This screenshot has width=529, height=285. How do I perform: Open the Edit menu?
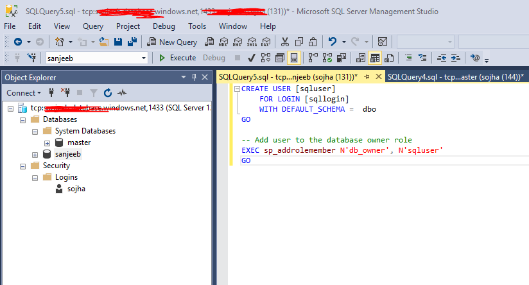click(35, 26)
